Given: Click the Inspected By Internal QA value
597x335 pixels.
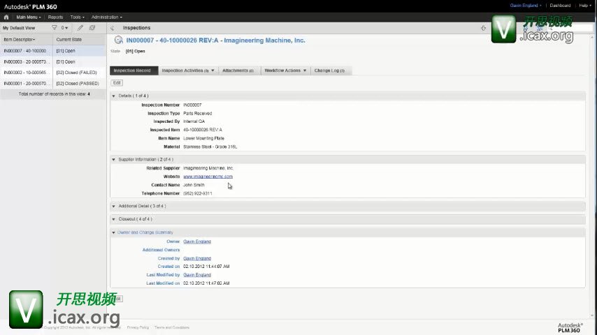Looking at the screenshot, I should (x=194, y=121).
